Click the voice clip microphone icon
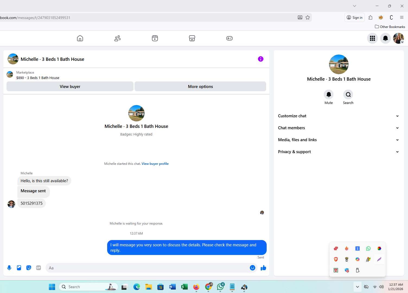 point(9,268)
